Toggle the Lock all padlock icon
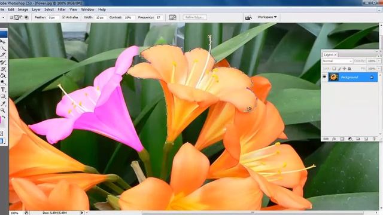This screenshot has width=383, height=215. tap(349, 69)
